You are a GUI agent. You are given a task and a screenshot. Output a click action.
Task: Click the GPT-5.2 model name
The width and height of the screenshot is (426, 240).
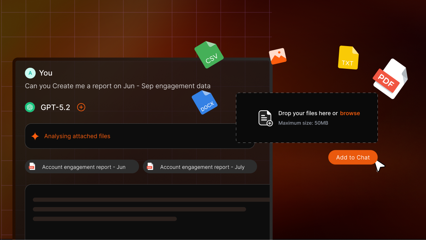(x=55, y=107)
